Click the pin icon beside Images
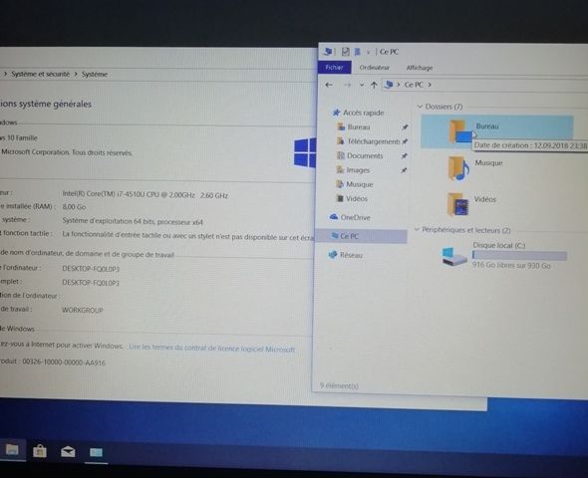The height and width of the screenshot is (478, 588). [x=404, y=170]
